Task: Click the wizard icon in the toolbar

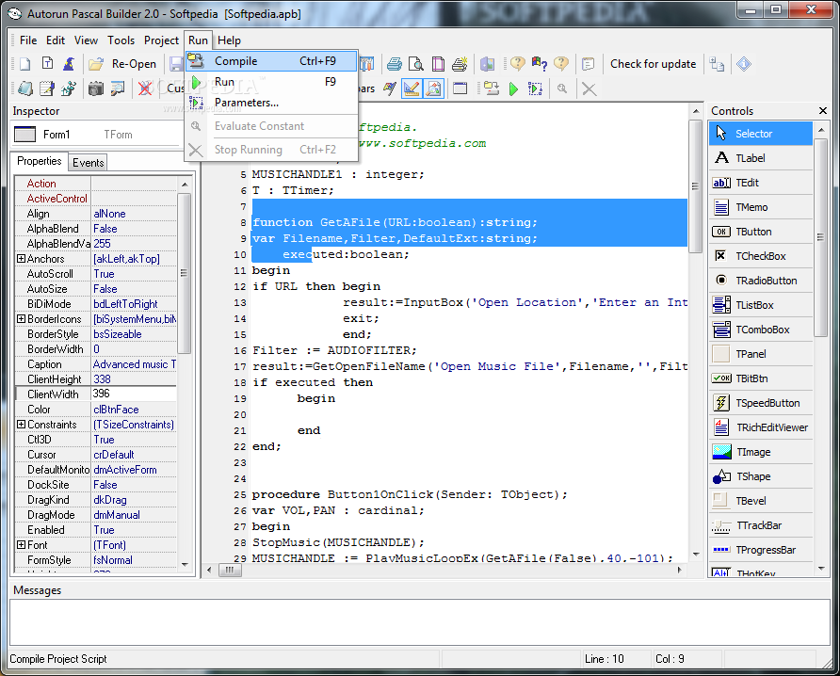Action: pos(69,64)
